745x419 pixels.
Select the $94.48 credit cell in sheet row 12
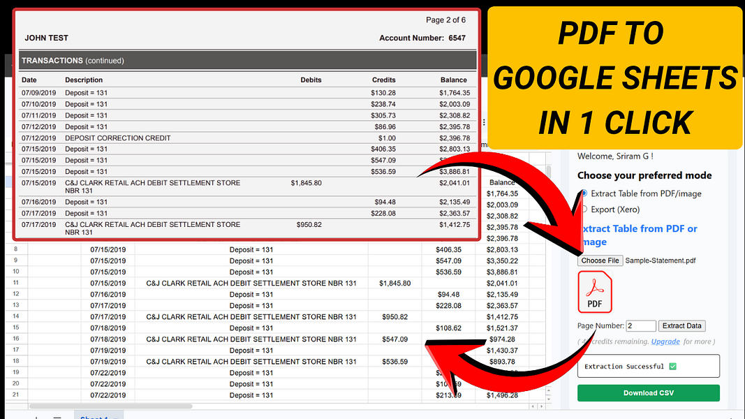coord(448,295)
